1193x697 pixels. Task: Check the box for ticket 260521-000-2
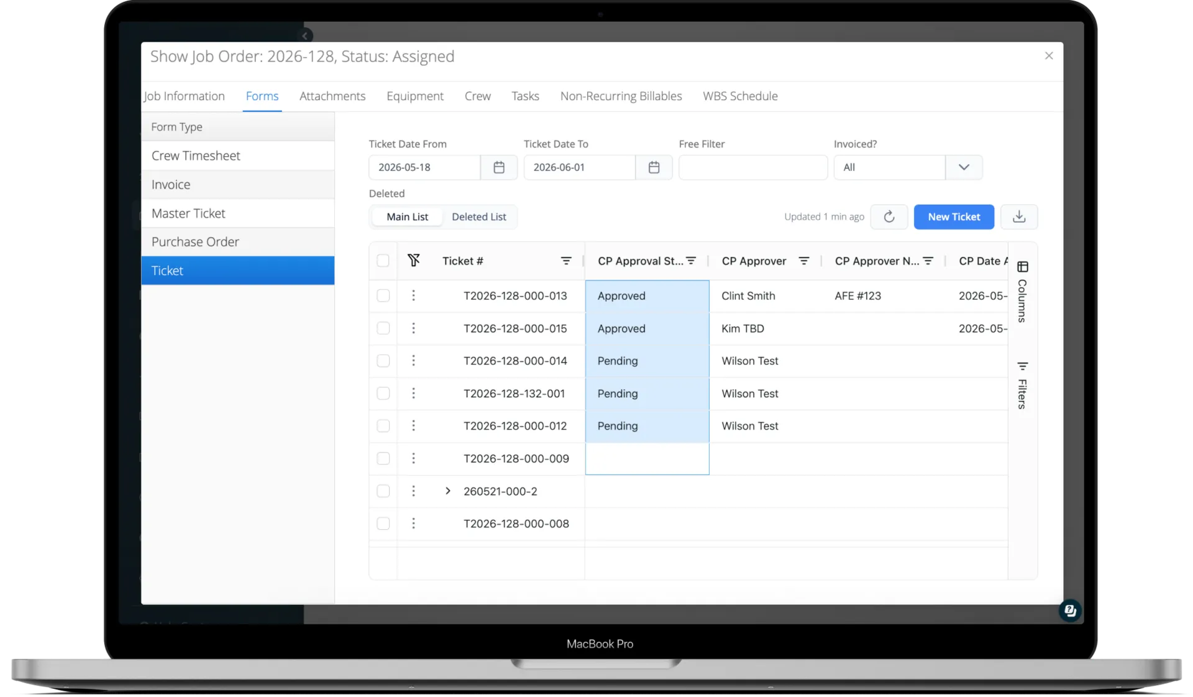(383, 491)
